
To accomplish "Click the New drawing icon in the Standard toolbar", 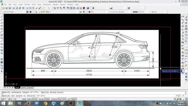I will pyautogui.click(x=3, y=8).
